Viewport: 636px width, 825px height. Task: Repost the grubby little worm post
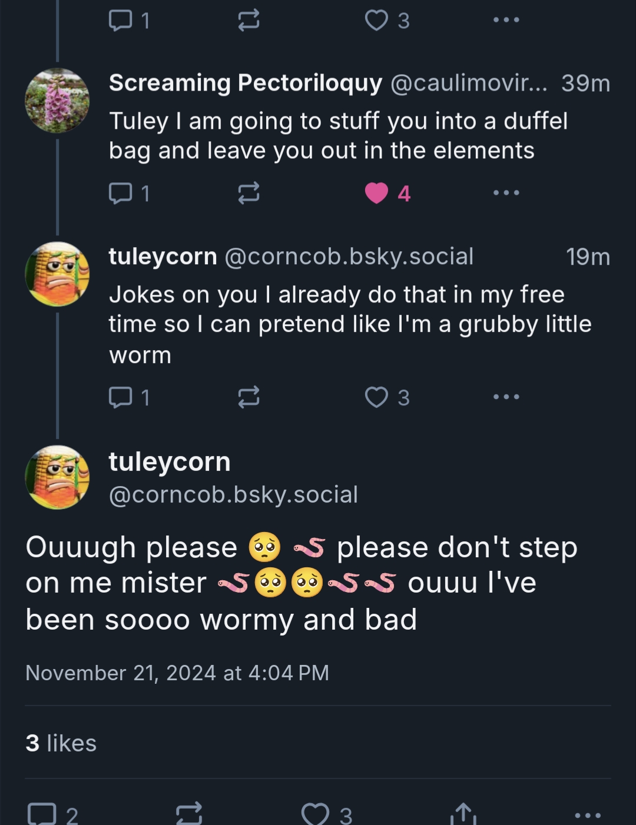tap(249, 397)
